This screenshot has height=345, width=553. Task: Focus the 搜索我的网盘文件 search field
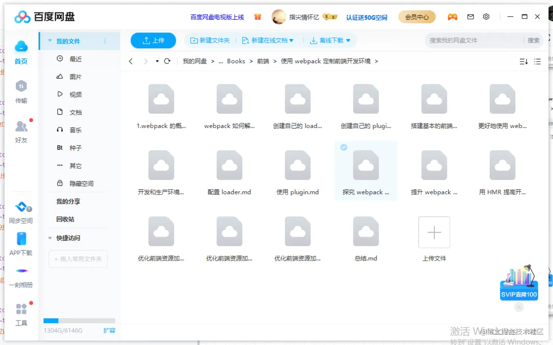coord(475,40)
